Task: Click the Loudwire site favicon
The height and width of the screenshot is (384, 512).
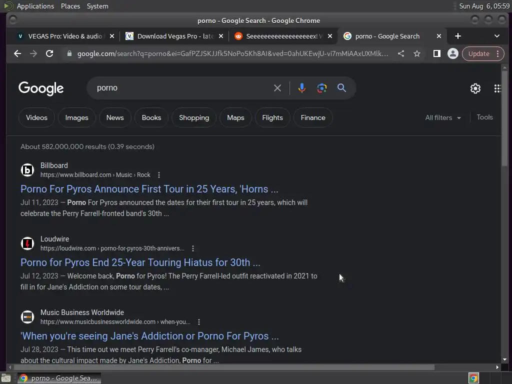Action: pyautogui.click(x=27, y=243)
